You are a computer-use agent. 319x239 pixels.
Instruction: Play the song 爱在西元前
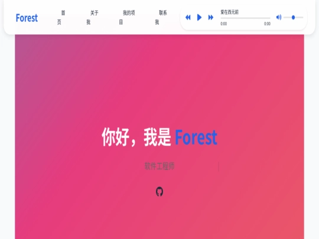[x=200, y=18]
